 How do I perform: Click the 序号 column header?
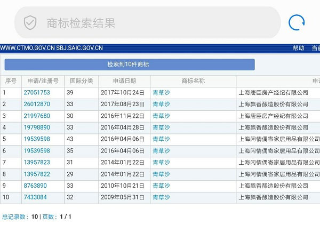point(11,81)
